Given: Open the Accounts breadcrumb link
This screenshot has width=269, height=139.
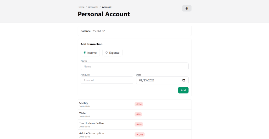Looking at the screenshot, I should [93, 7].
